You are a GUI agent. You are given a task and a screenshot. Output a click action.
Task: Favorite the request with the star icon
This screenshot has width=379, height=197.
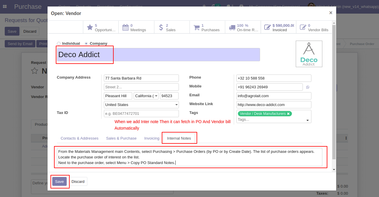[x=35, y=71]
